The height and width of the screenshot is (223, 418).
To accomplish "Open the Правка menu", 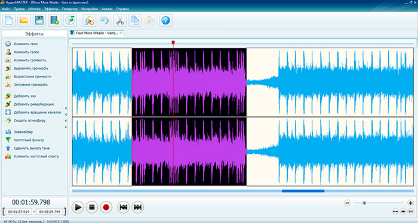I will coord(19,9).
